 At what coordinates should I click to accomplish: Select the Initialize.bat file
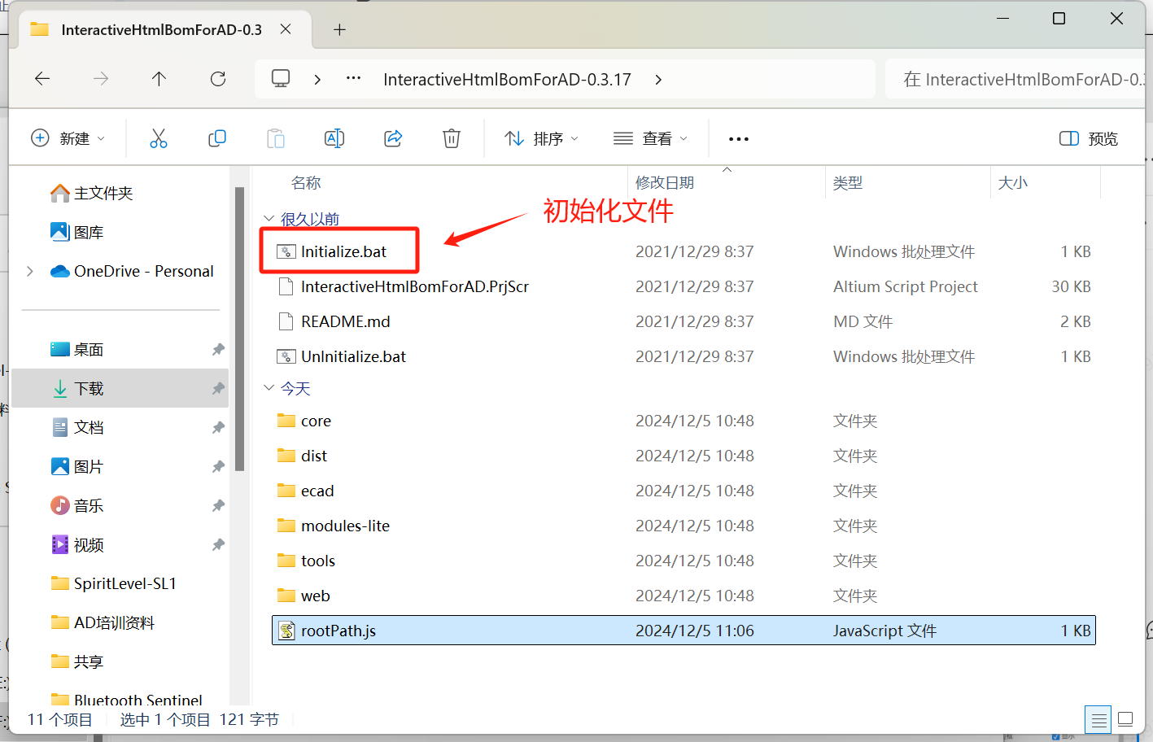click(x=343, y=251)
